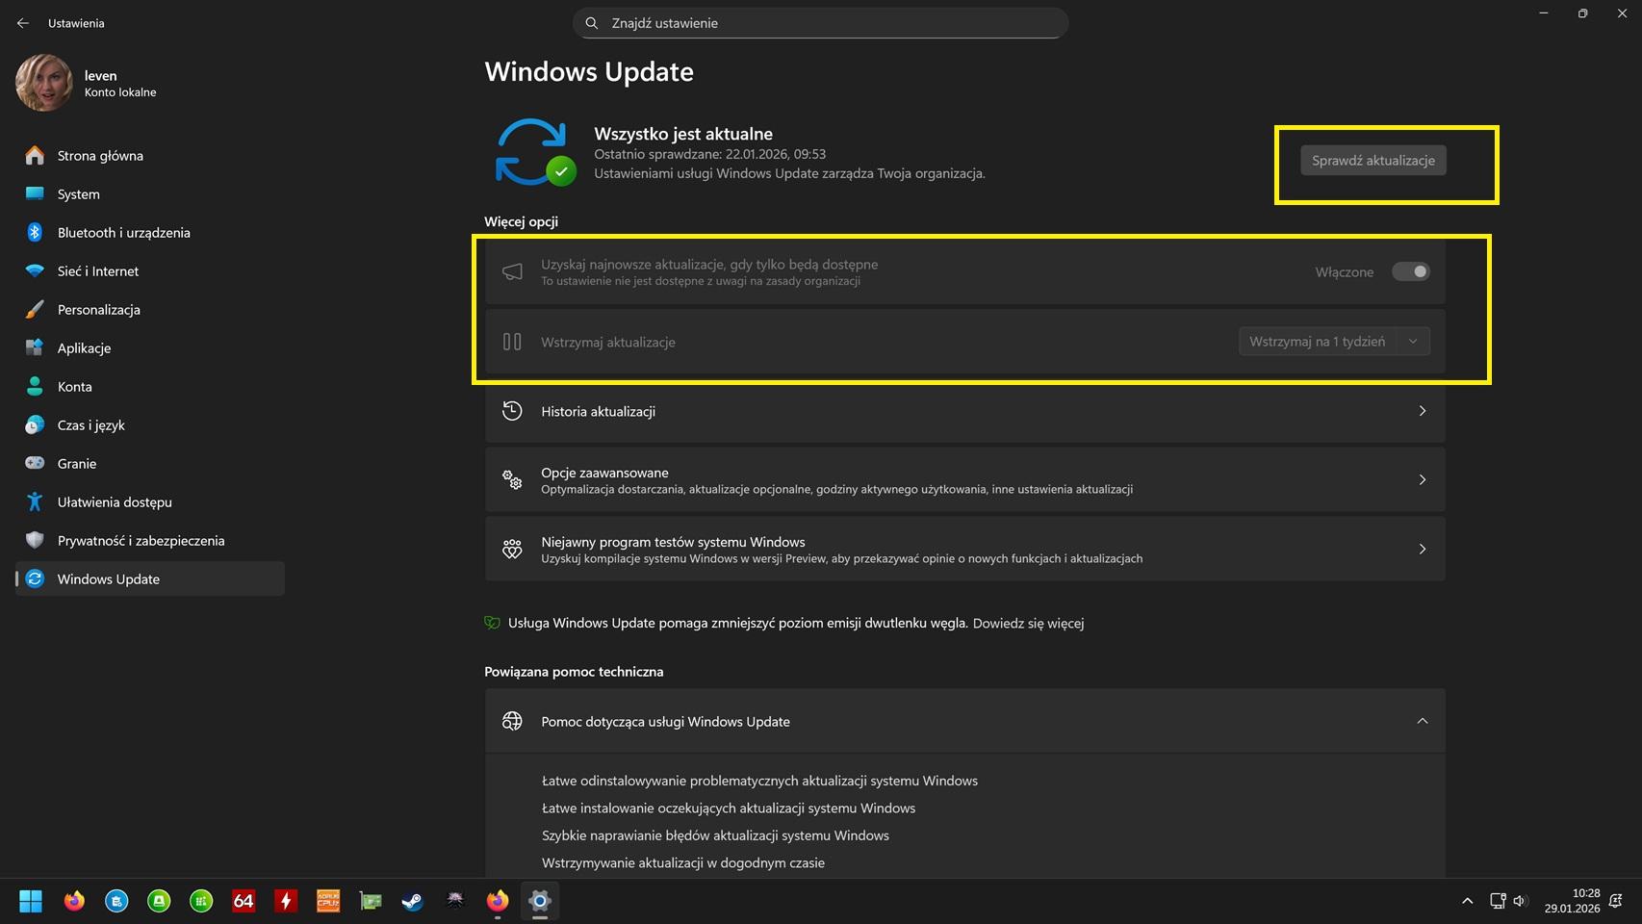
Task: Open the red lightning bolt taskbar app
Action: (x=286, y=901)
